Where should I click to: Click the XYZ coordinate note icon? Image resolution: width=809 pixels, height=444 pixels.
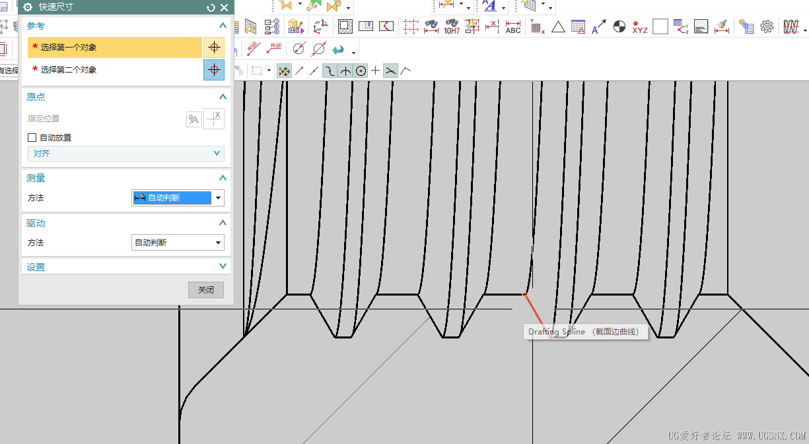(x=640, y=26)
